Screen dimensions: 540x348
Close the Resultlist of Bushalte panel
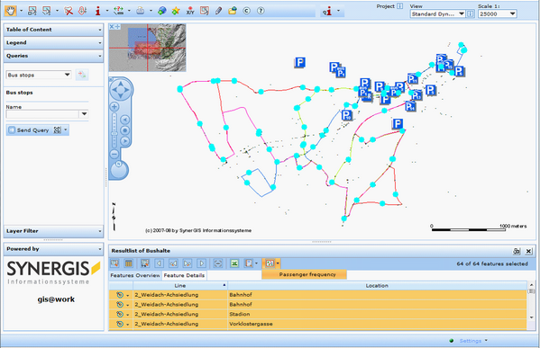pyautogui.click(x=529, y=251)
